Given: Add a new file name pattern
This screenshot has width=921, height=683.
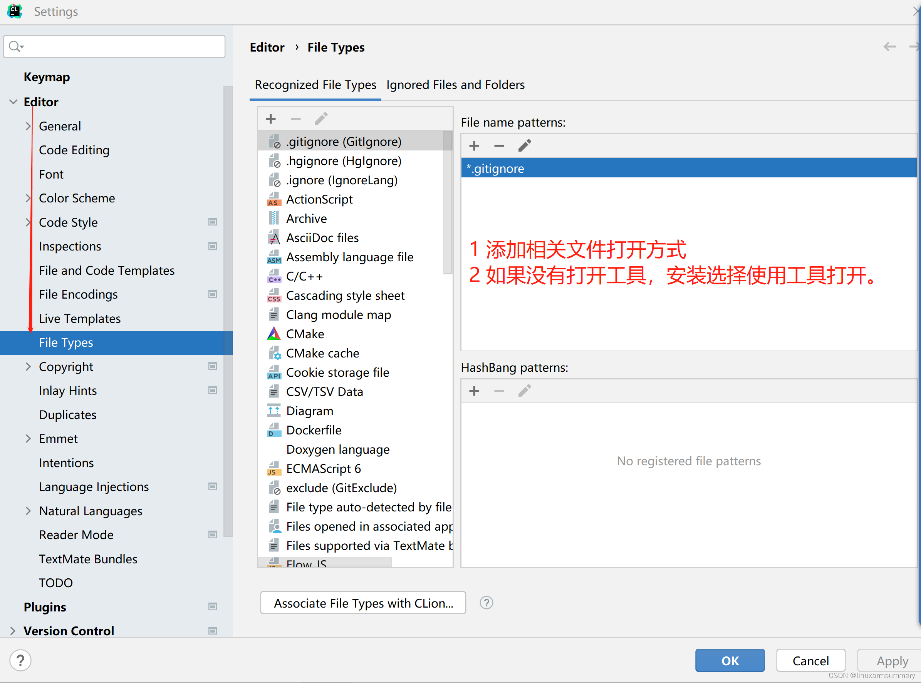Looking at the screenshot, I should tap(474, 145).
